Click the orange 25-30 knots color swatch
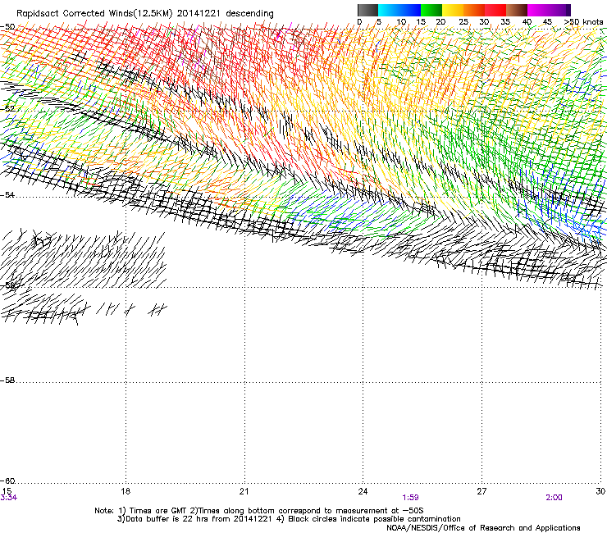The height and width of the screenshot is (533, 607). [x=474, y=10]
